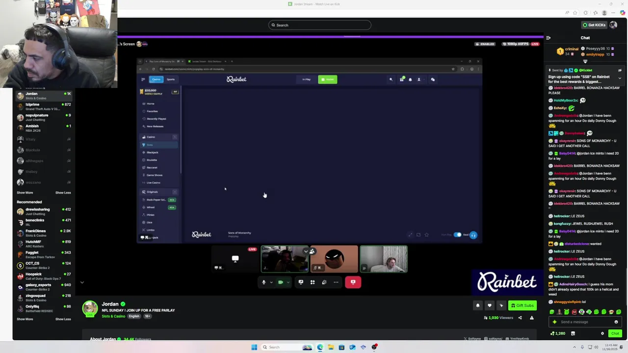Click Show More under followed channels
Viewport: 628px width, 353px height.
tap(25, 193)
